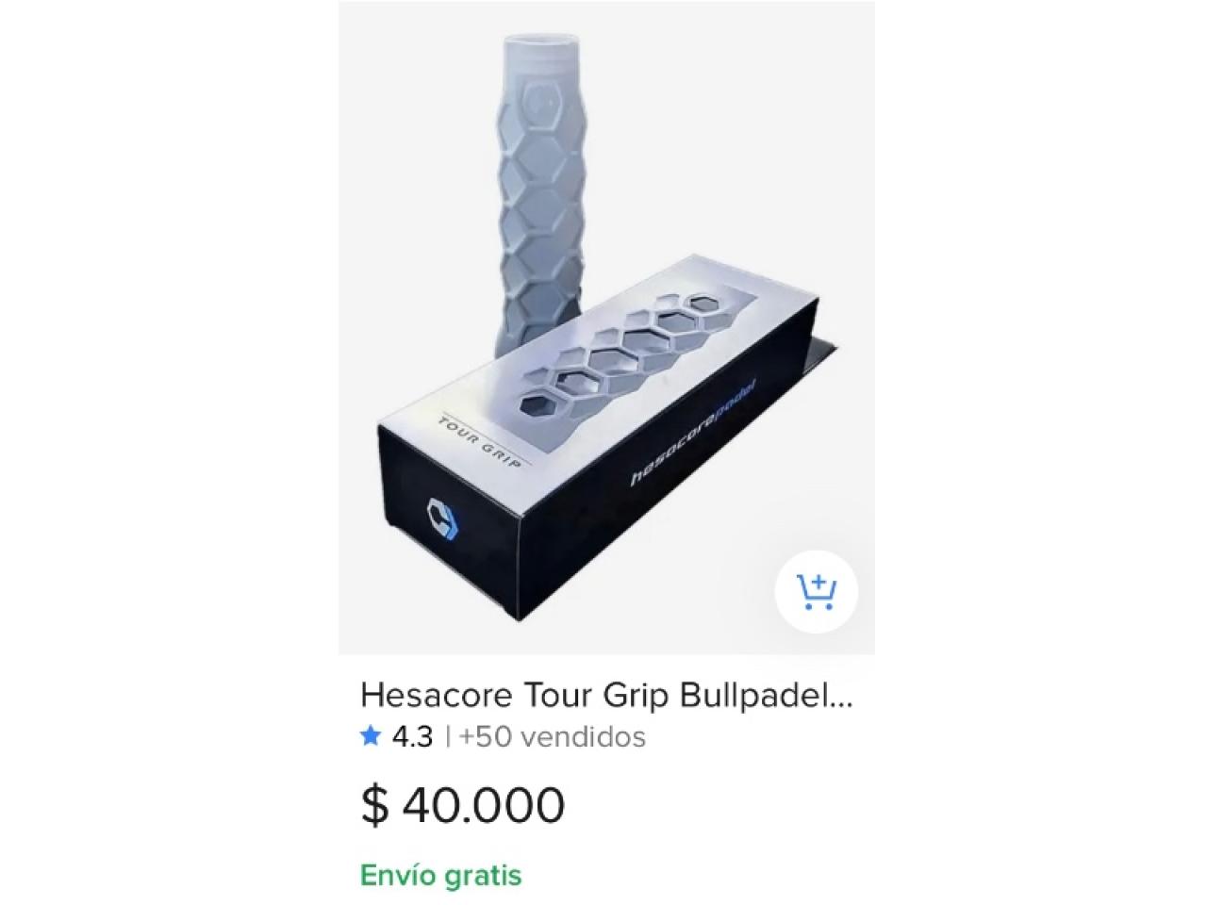Add the Hesacore grip to cart
This screenshot has width=1207, height=905.
point(815,592)
